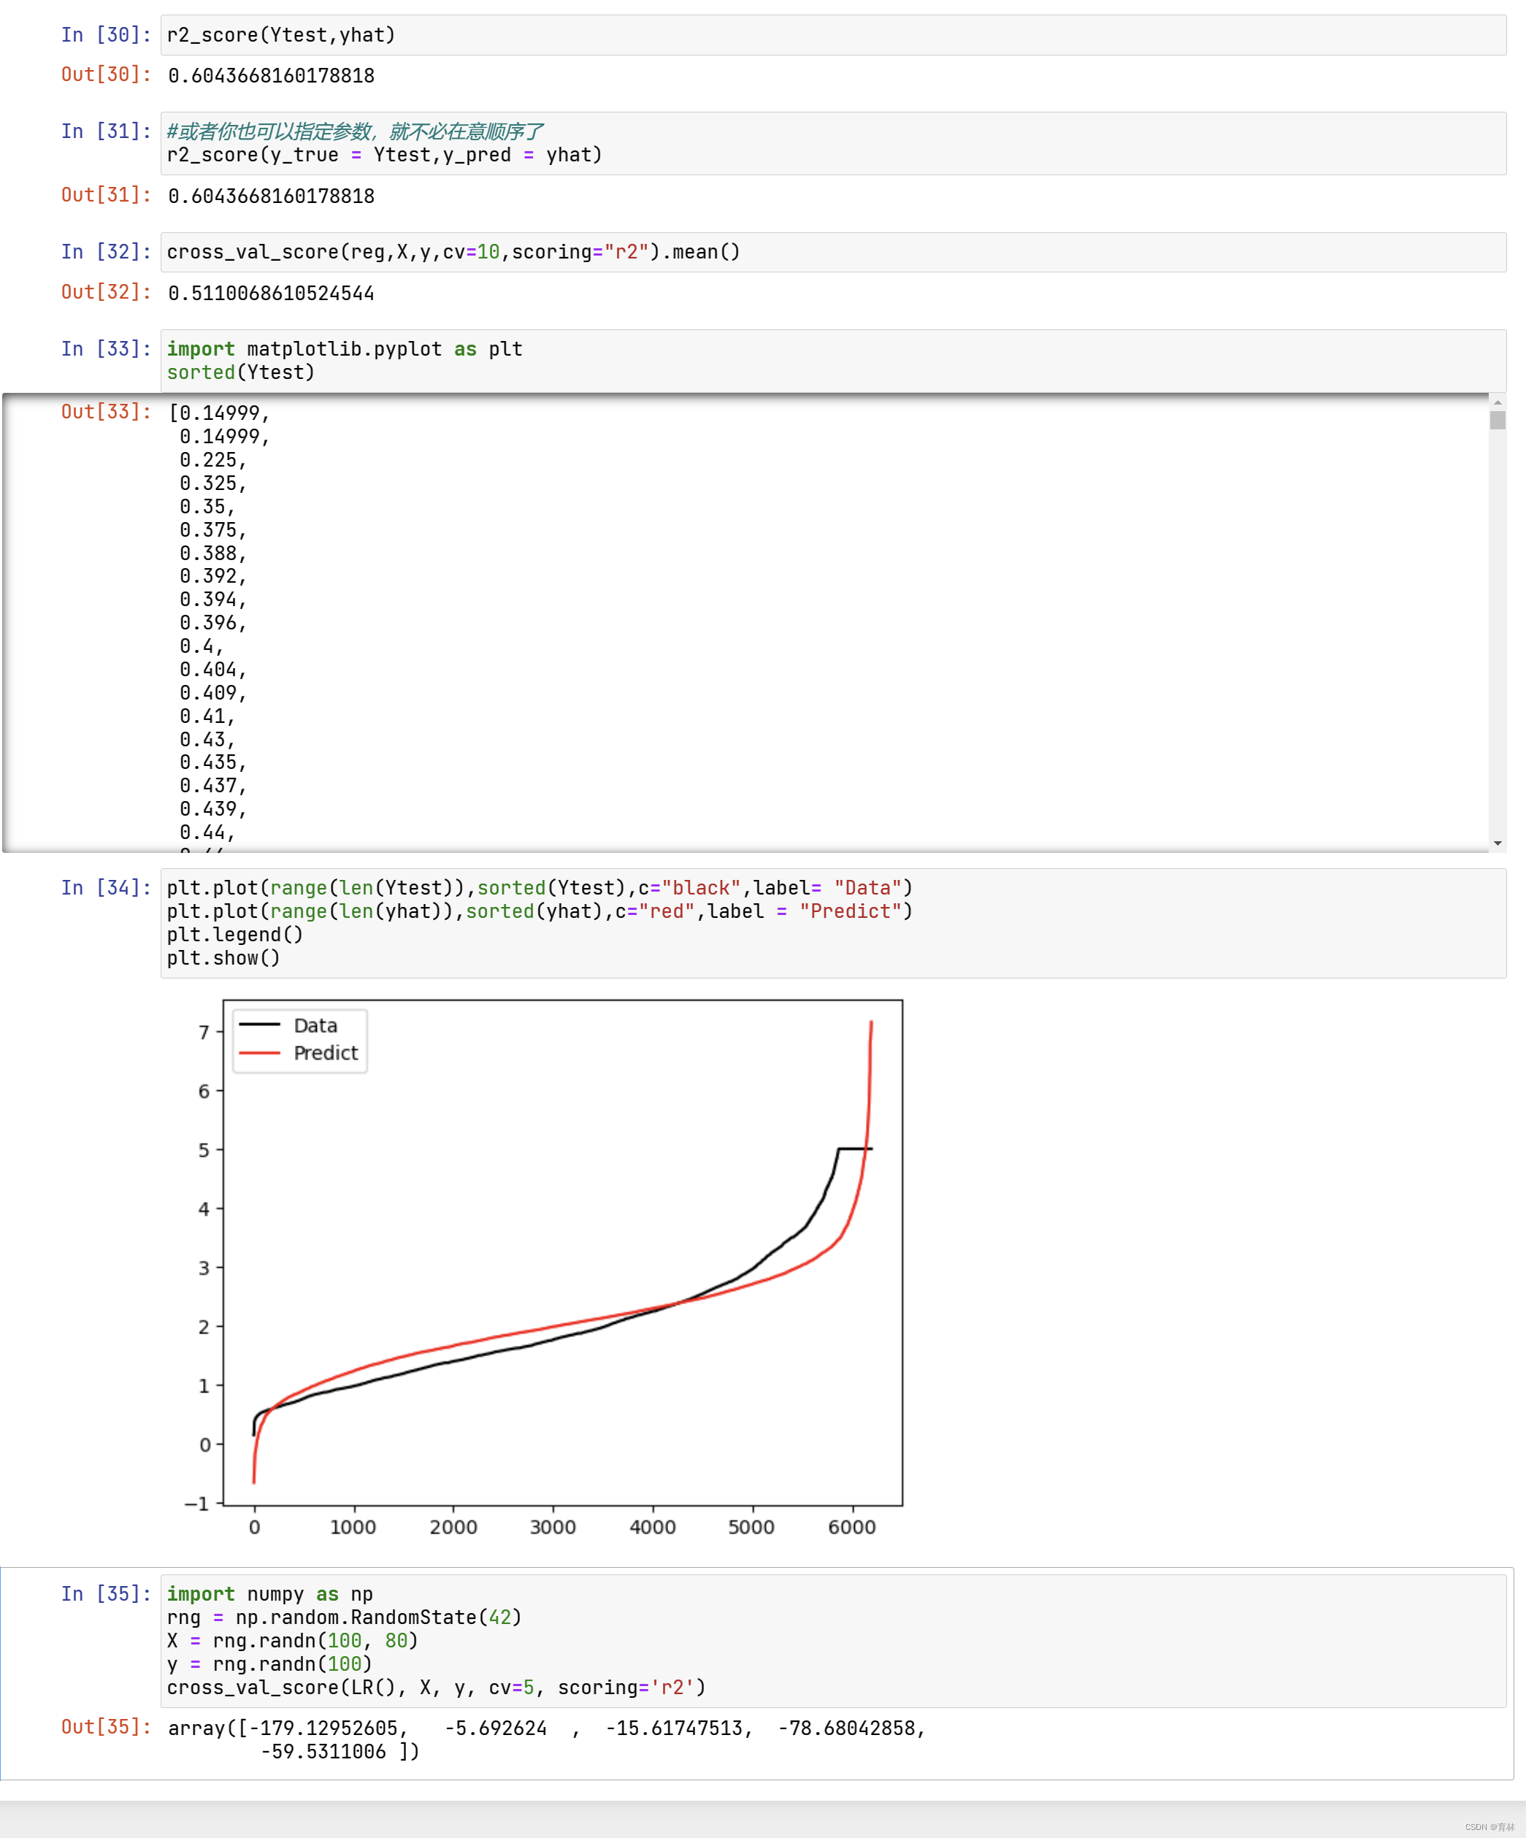Screen dimensions: 1526x1838
Task: Select value 0.404 in sorted output
Action: (208, 670)
